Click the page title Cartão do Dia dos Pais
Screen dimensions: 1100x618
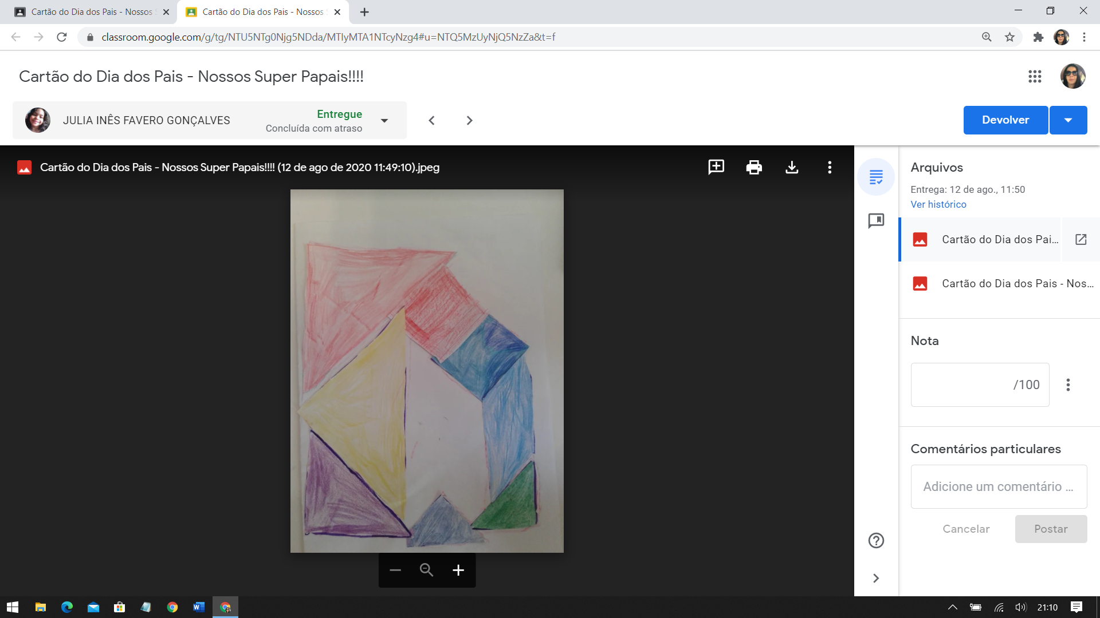[191, 77]
